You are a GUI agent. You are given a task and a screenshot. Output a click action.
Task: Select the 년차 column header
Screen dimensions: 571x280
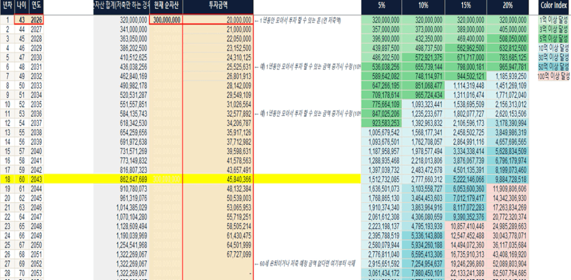coord(7,6)
